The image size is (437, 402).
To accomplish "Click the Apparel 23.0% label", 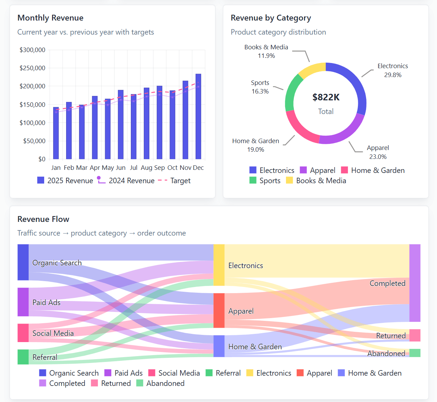I will pyautogui.click(x=378, y=152).
